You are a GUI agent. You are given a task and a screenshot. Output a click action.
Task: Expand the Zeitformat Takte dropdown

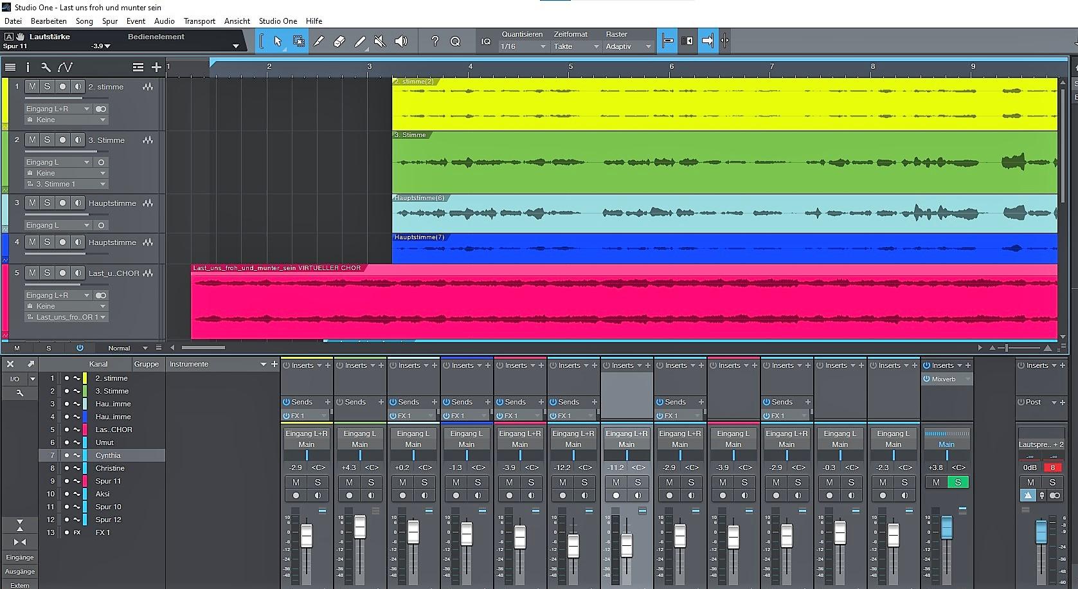[576, 46]
